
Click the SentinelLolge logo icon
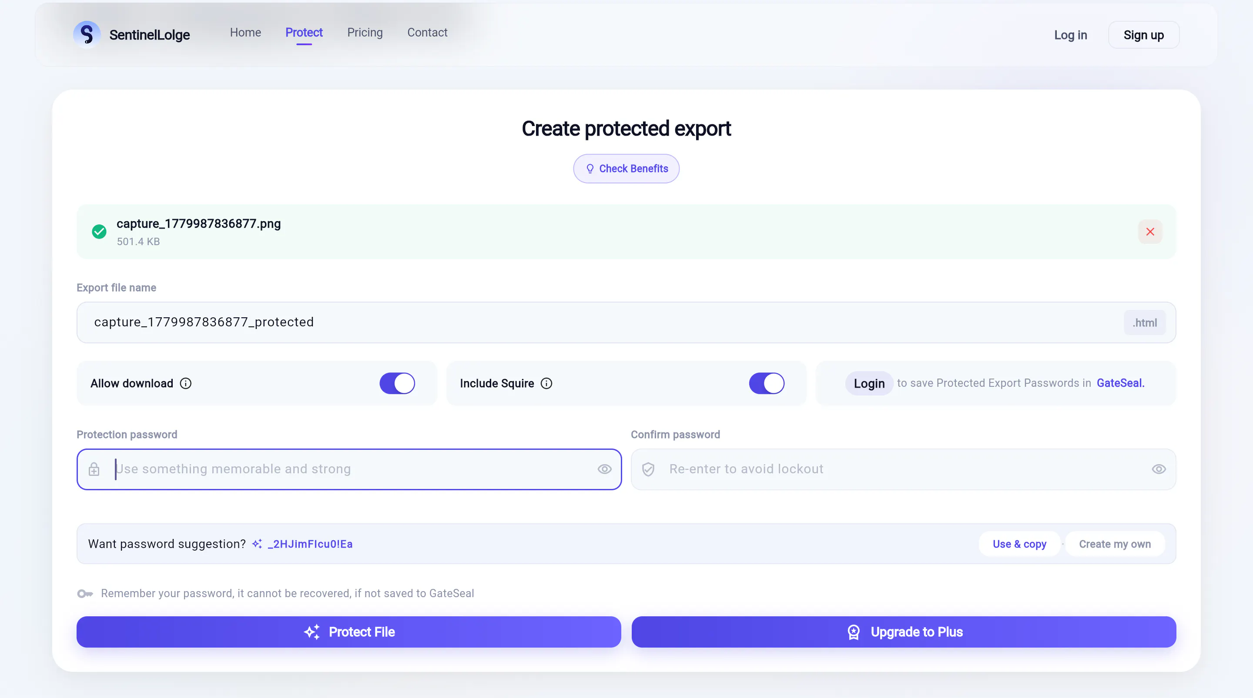pos(87,34)
